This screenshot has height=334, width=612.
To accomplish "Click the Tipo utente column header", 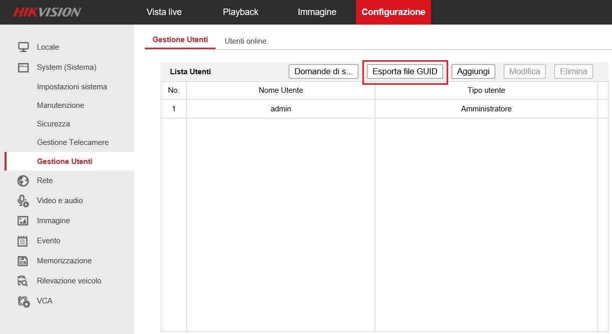I will (486, 90).
